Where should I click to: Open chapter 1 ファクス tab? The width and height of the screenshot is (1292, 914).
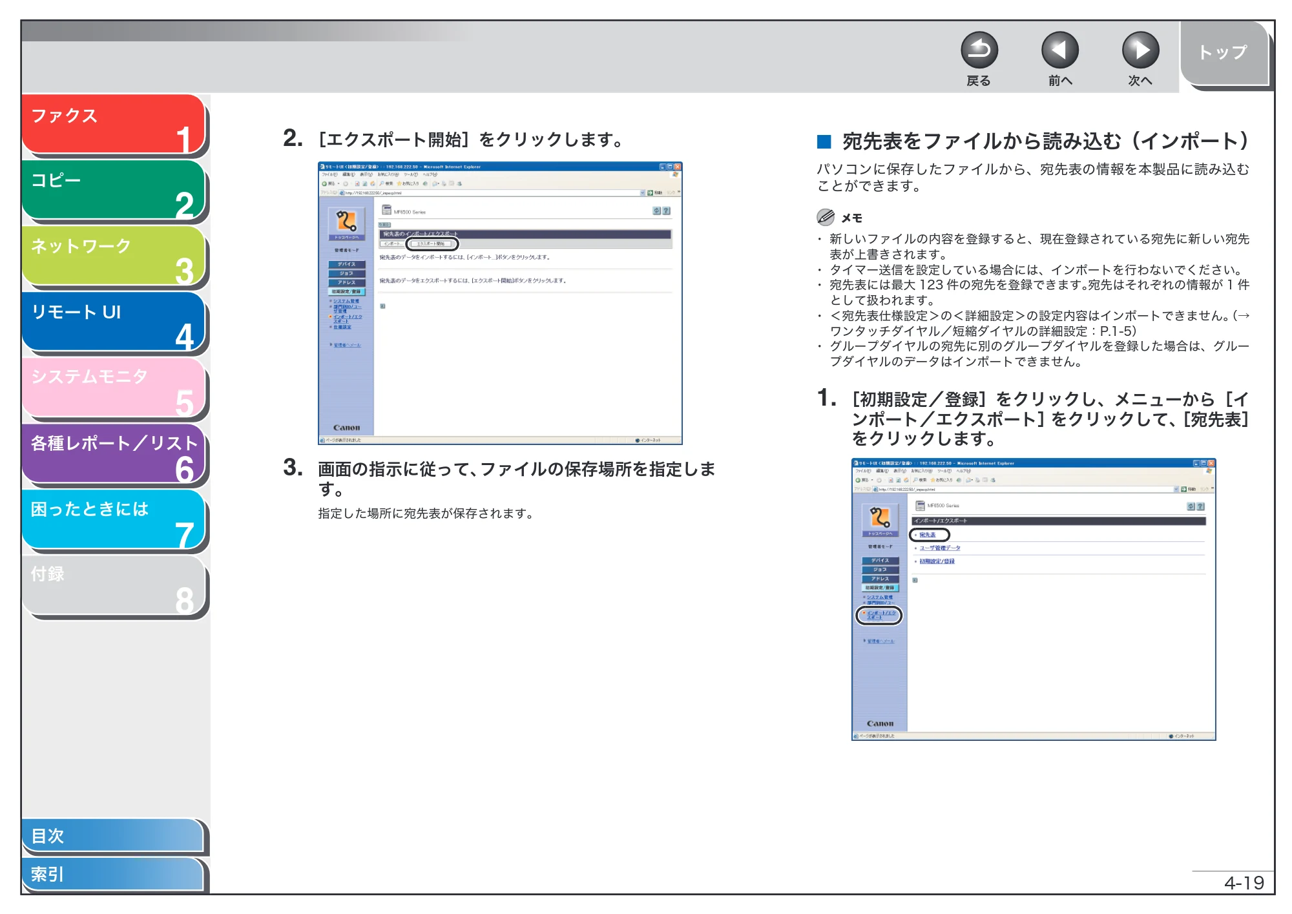point(114,125)
